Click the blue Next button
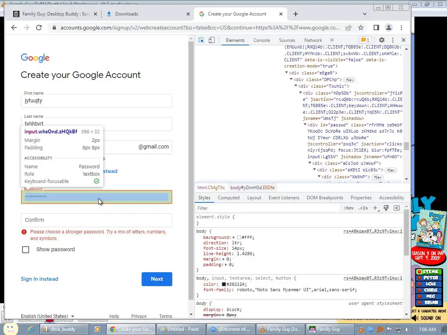The image size is (447, 335). 157,279
